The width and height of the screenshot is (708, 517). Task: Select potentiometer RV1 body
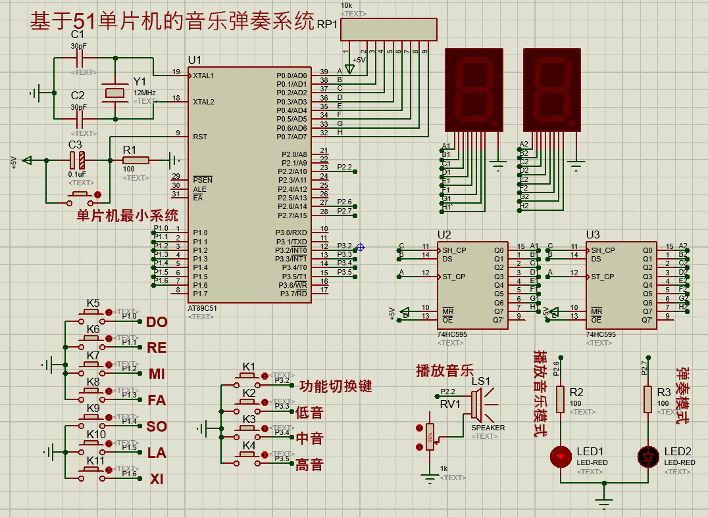click(430, 438)
